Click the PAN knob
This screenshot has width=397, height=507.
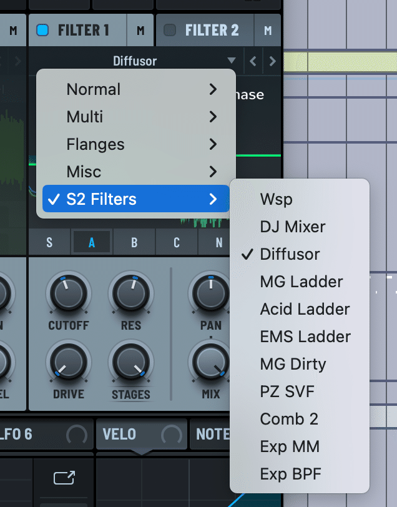pyautogui.click(x=210, y=294)
